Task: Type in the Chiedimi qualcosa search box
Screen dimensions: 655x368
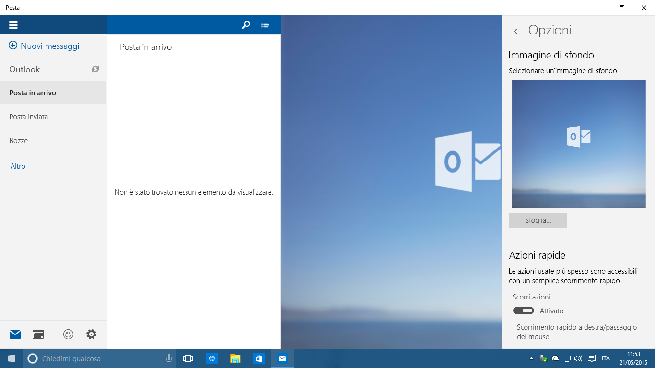Action: pyautogui.click(x=101, y=358)
